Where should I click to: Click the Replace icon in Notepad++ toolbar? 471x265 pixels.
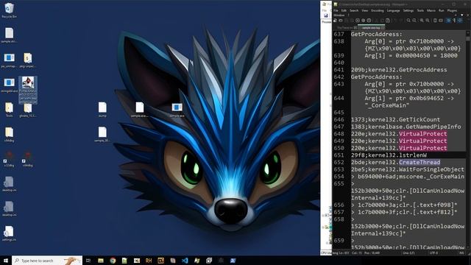414,21
